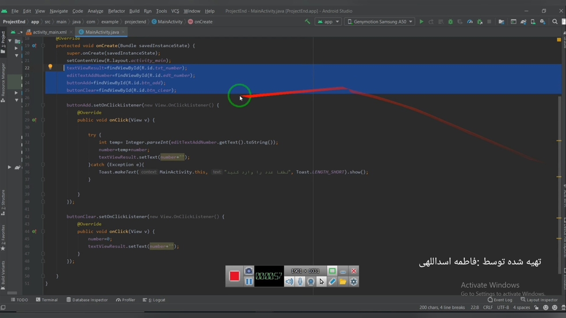Image resolution: width=566 pixels, height=318 pixels.
Task: Take a screenshot with the recorder camera icon
Action: tap(249, 271)
